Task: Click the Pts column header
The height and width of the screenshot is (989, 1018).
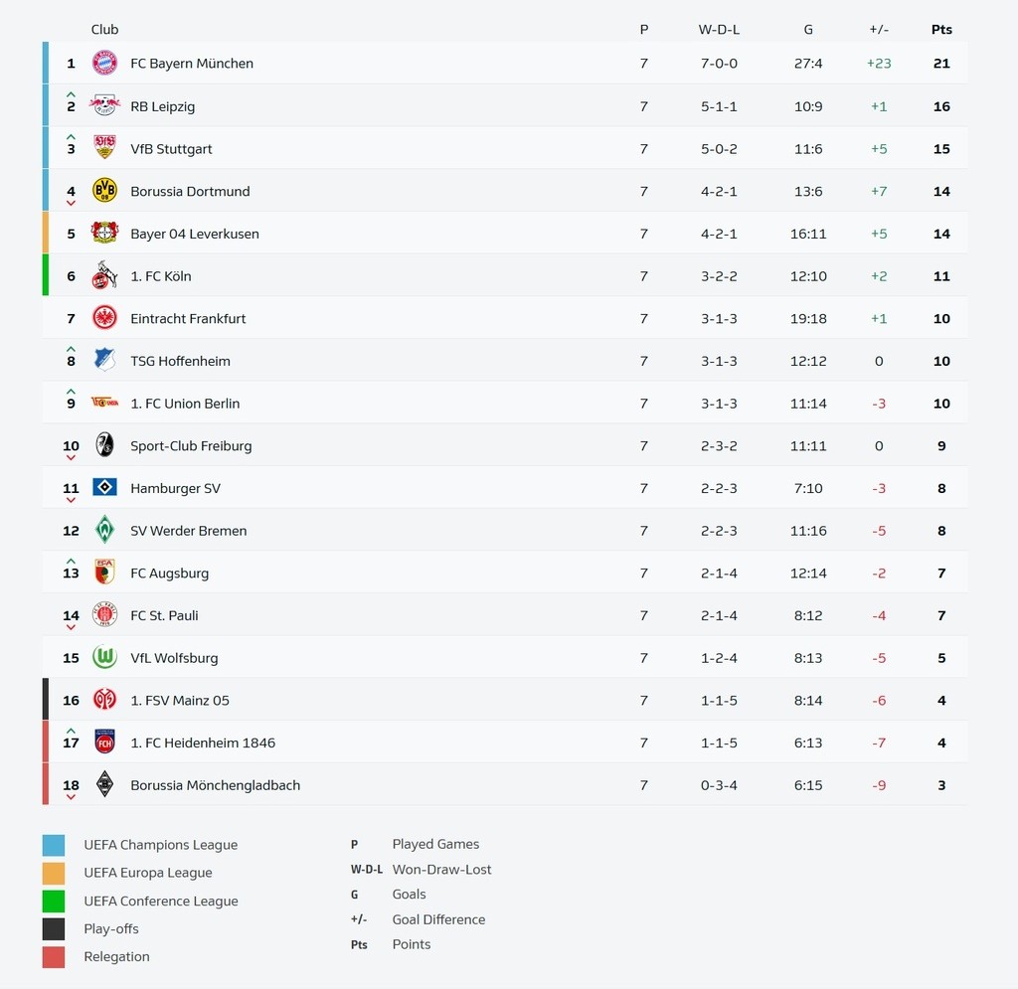Action: (941, 30)
